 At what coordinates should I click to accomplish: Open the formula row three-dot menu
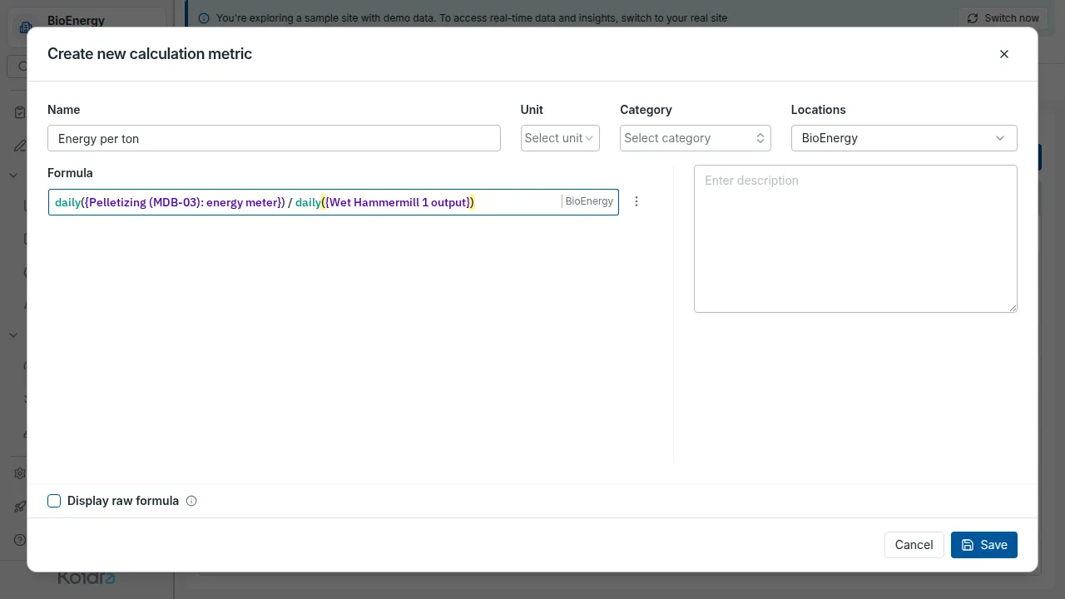tap(637, 201)
